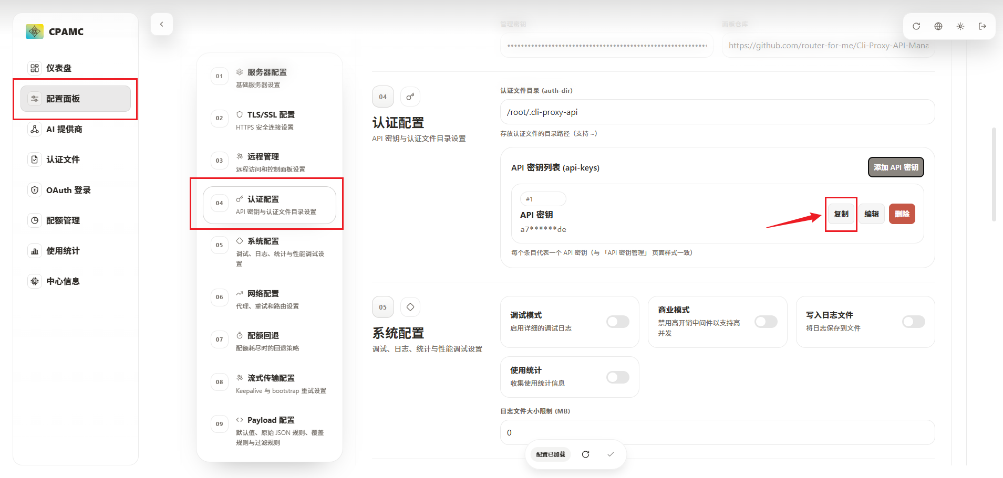Image resolution: width=1003 pixels, height=478 pixels.
Task: Enable the 使用统计 toggle
Action: pyautogui.click(x=617, y=377)
